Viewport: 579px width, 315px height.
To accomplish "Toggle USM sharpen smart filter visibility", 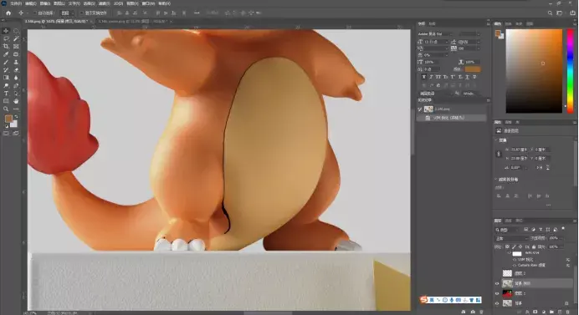I will (515, 260).
